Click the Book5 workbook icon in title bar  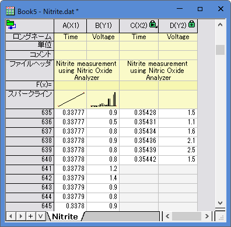click(10, 11)
